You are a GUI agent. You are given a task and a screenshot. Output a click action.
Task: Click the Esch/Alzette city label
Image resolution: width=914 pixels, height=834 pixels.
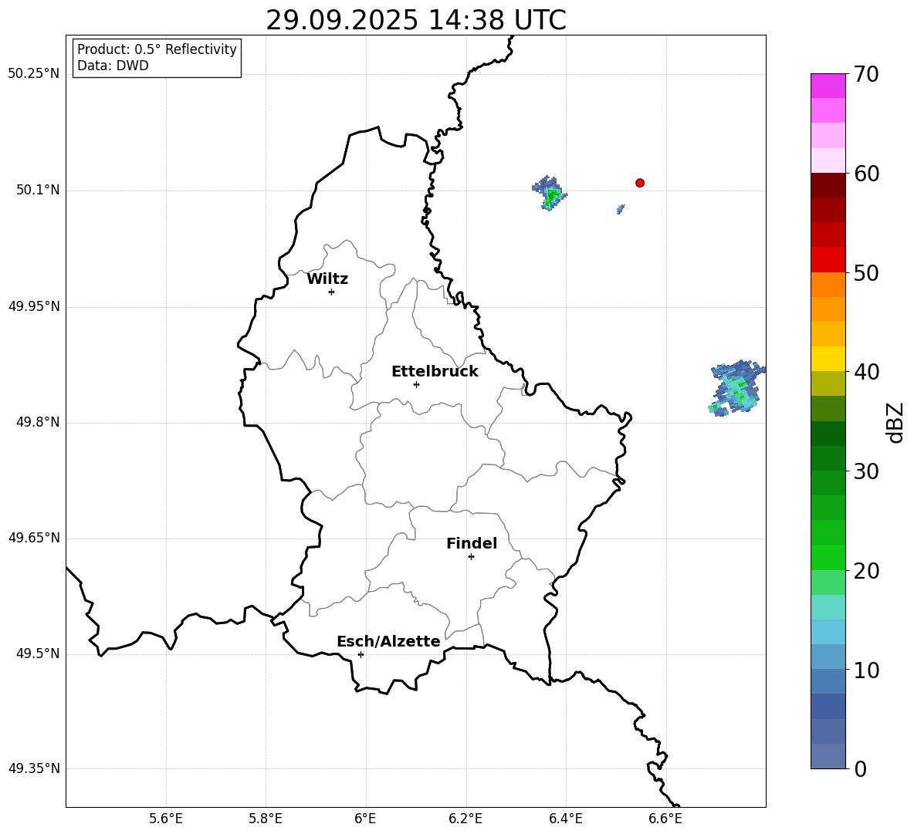click(x=388, y=642)
